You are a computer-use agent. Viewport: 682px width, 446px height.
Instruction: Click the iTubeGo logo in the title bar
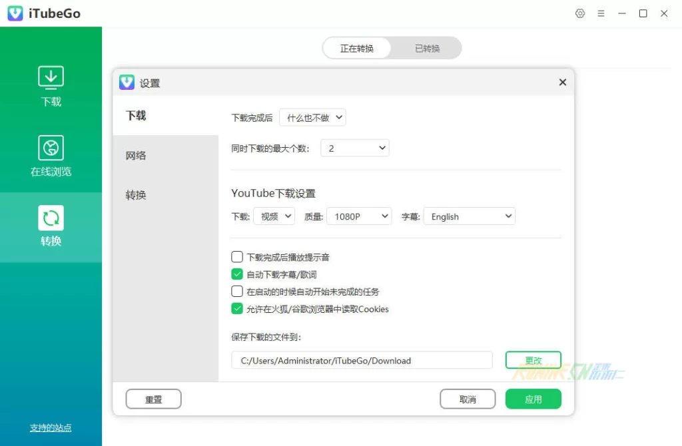[x=15, y=13]
